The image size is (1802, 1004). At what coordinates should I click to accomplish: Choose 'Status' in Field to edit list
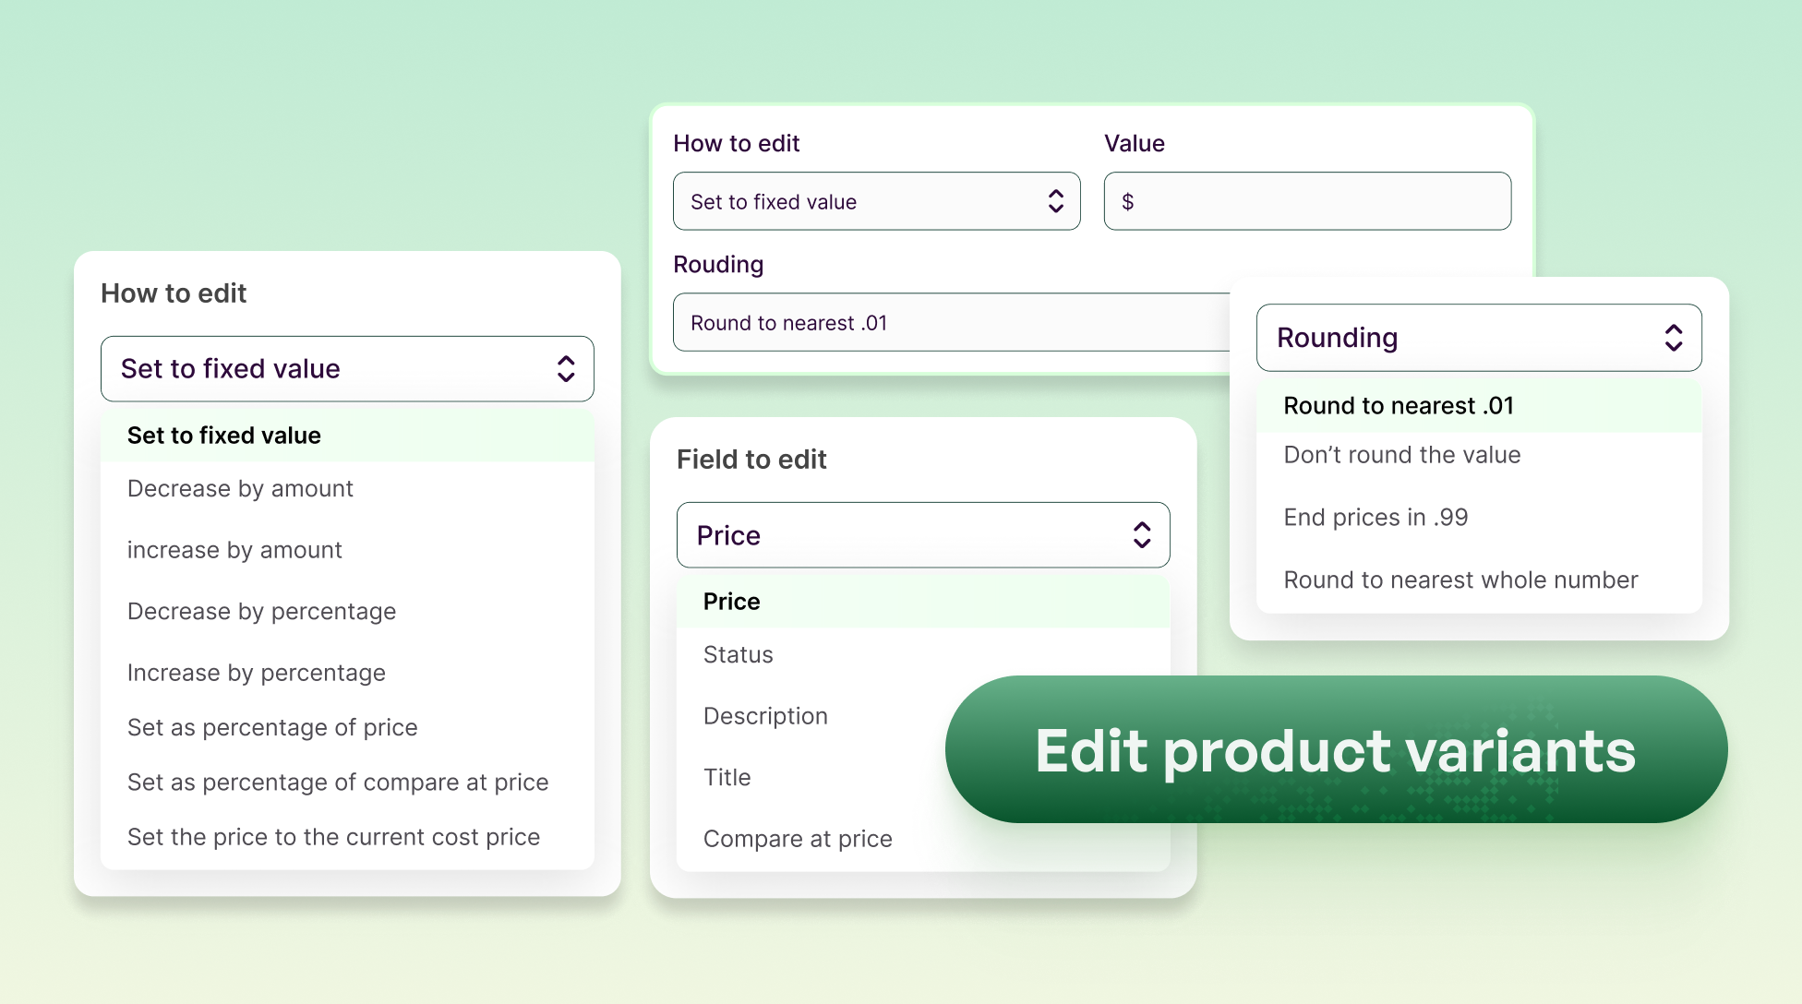738,655
